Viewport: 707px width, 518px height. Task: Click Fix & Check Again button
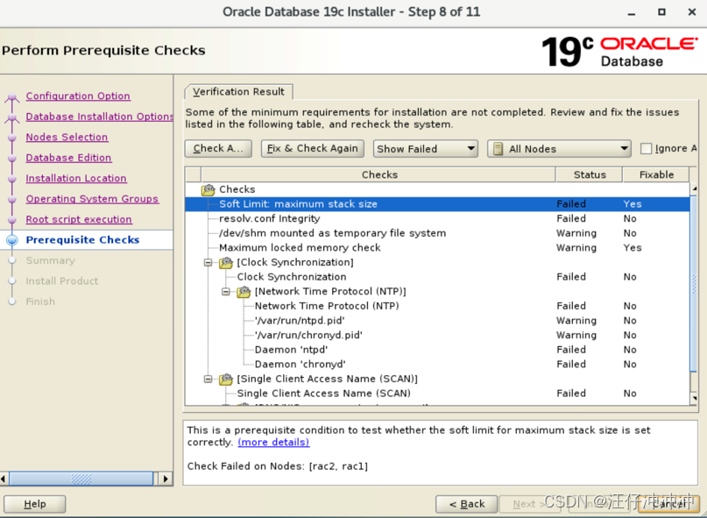point(313,148)
